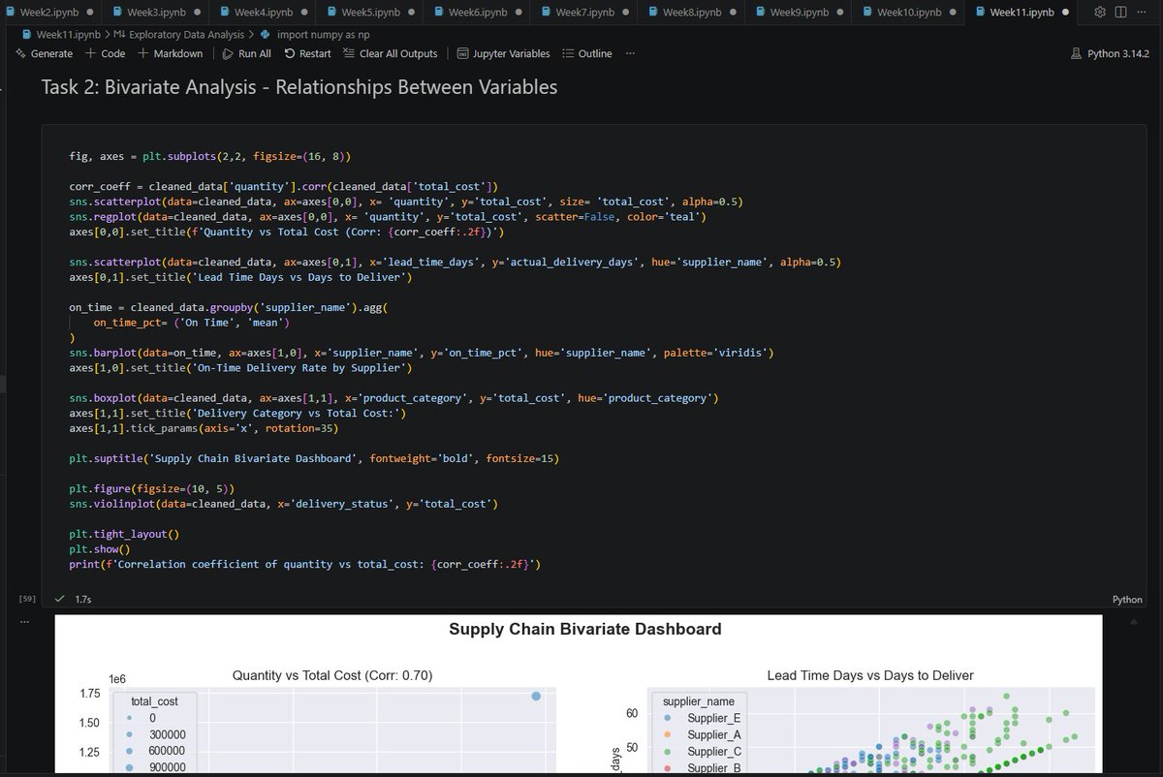Open cell output actions ellipsis

(x=25, y=622)
